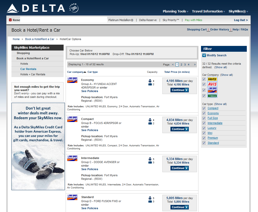258x212 pixels.
Task: Open Hotels + Car Rentals sidebar item
Action: coord(33,74)
